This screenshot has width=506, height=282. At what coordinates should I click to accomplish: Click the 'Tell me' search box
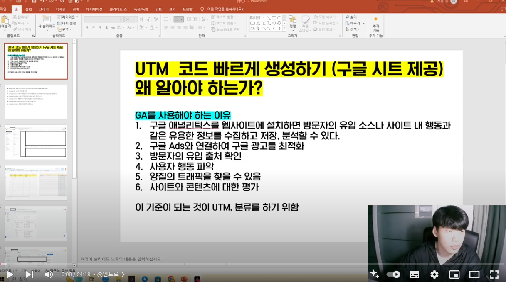(222, 9)
